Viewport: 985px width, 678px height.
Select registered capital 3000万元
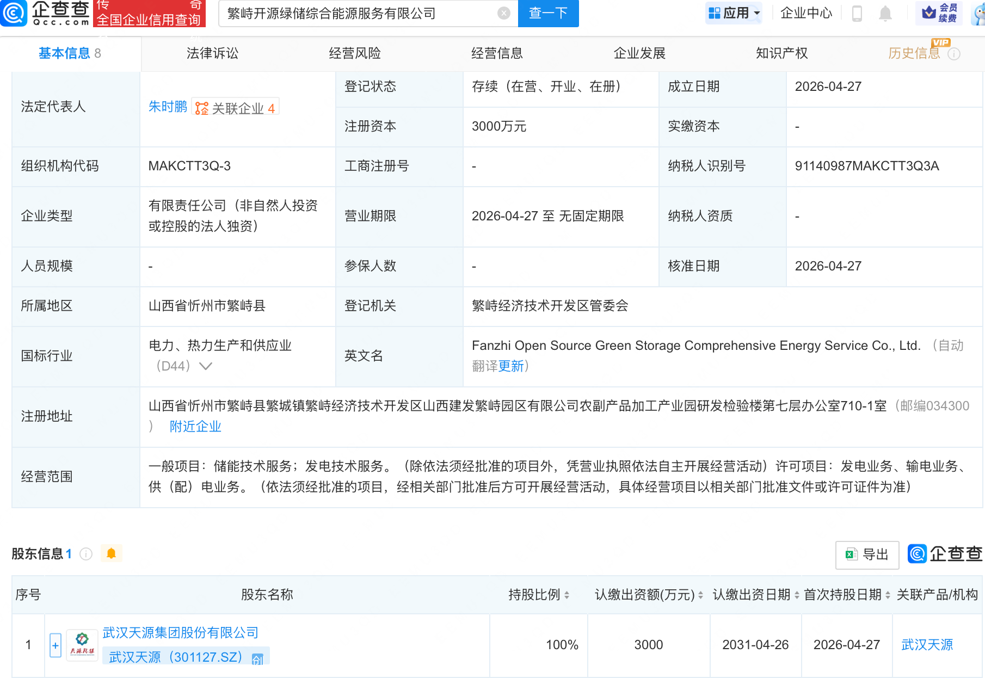tap(499, 126)
